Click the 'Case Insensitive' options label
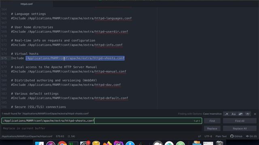 (x=212, y=114)
